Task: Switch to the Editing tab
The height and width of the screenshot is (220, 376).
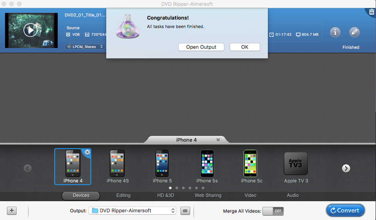Action: click(124, 195)
